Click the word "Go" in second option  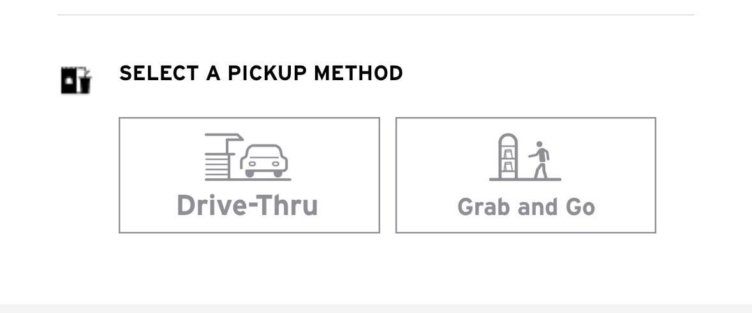pyautogui.click(x=580, y=207)
